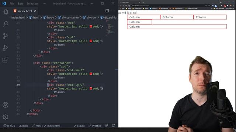
Task: Open the Edit menu
Action: (x=20, y=4)
